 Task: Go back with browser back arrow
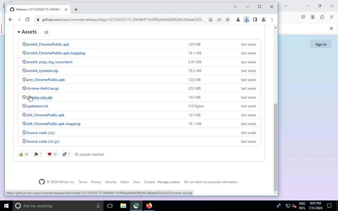point(11,20)
